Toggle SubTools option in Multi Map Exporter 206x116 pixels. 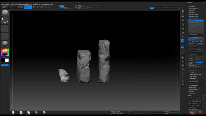(x=192, y=38)
